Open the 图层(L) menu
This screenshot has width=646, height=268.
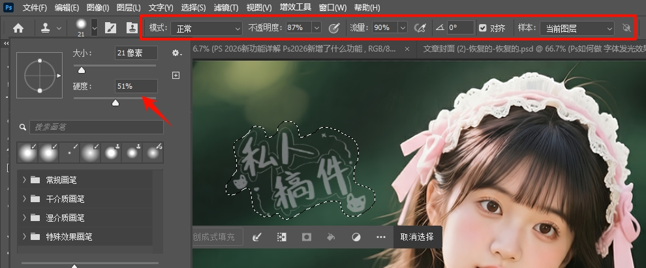(x=129, y=7)
